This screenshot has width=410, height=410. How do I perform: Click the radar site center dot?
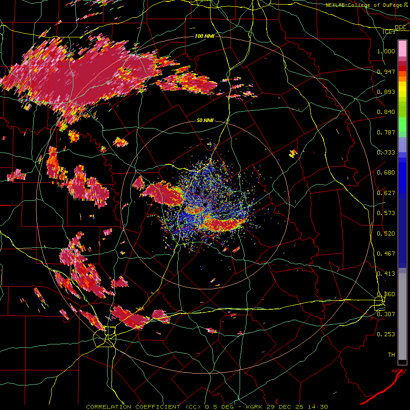pyautogui.click(x=205, y=205)
